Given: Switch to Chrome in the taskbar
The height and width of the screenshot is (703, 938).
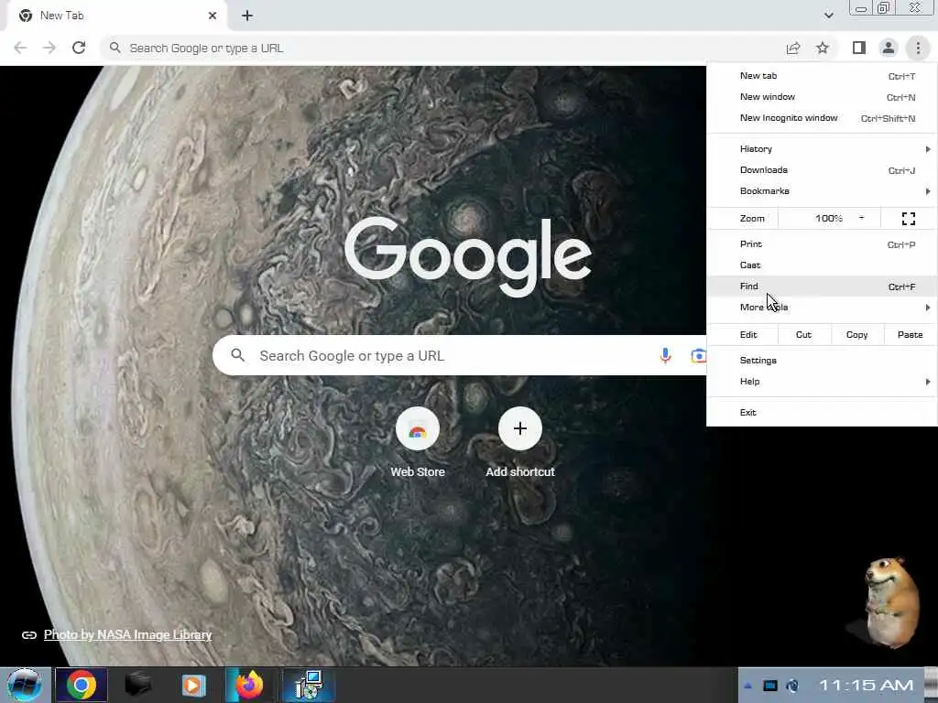Looking at the screenshot, I should [82, 685].
